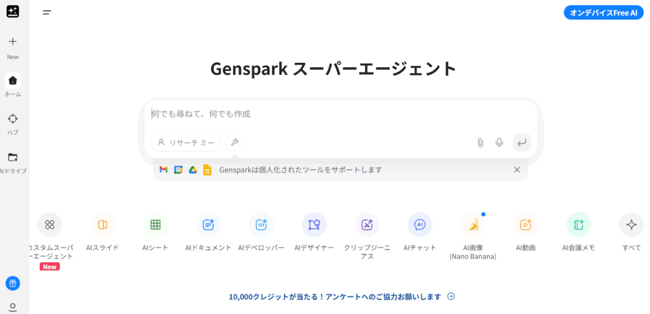Open AIドライブ folder icon
This screenshot has height=314, width=650.
point(13,157)
